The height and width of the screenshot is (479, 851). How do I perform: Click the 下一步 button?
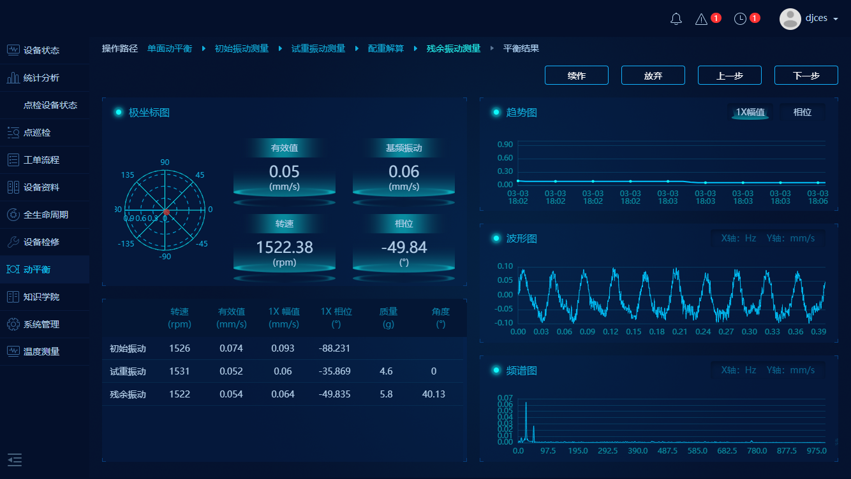click(806, 75)
